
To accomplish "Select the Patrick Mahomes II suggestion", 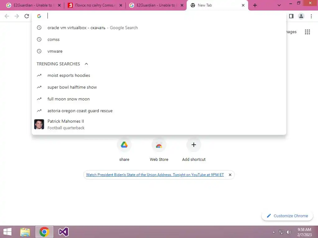I will (159, 124).
